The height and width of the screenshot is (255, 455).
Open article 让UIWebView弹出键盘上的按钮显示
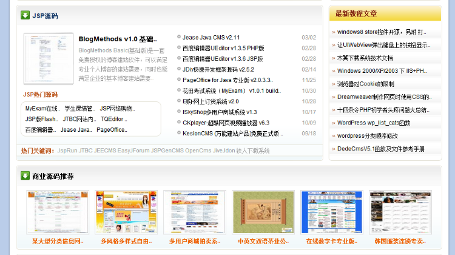pyautogui.click(x=383, y=45)
